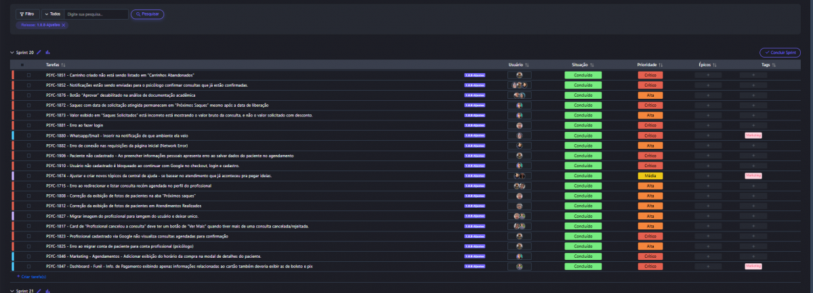
Task: Select the checkbox for task PSYC-1881
Action: click(28, 125)
